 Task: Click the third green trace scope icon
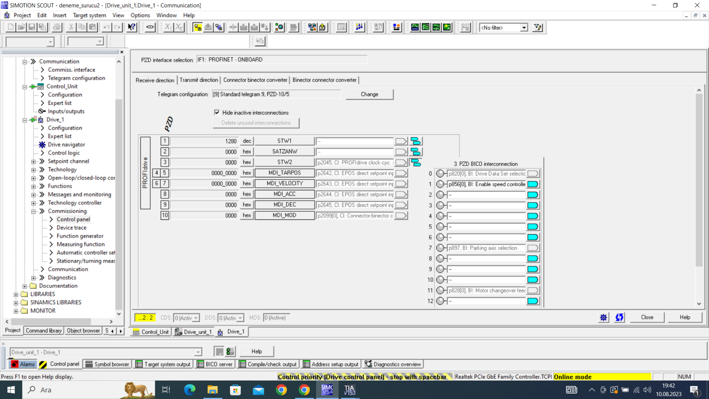point(436,27)
